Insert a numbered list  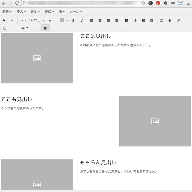(135, 20)
